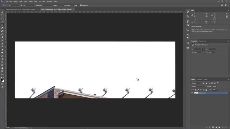230x129 pixels.
Task: Open the Kind filter dropdown
Action: pos(196,83)
